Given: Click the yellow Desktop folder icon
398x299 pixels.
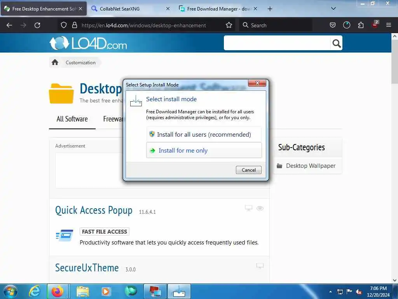Looking at the screenshot, I should pyautogui.click(x=61, y=93).
